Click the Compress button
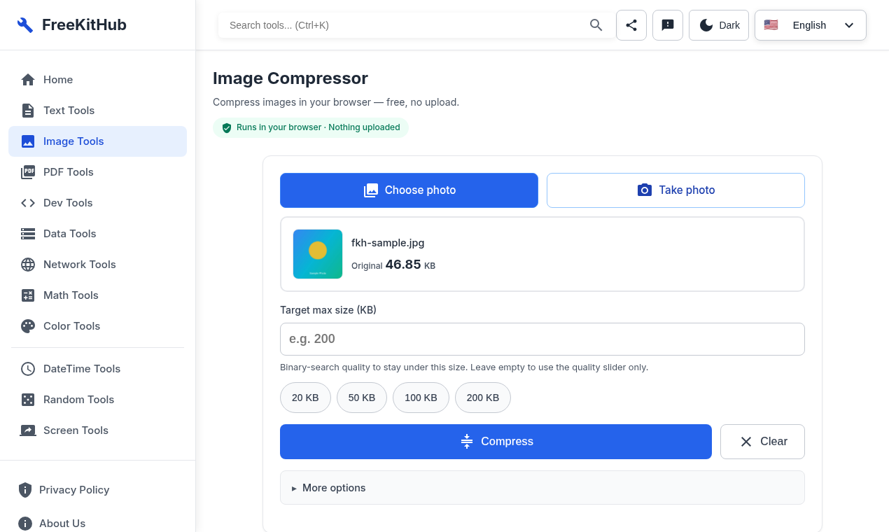 tap(496, 442)
